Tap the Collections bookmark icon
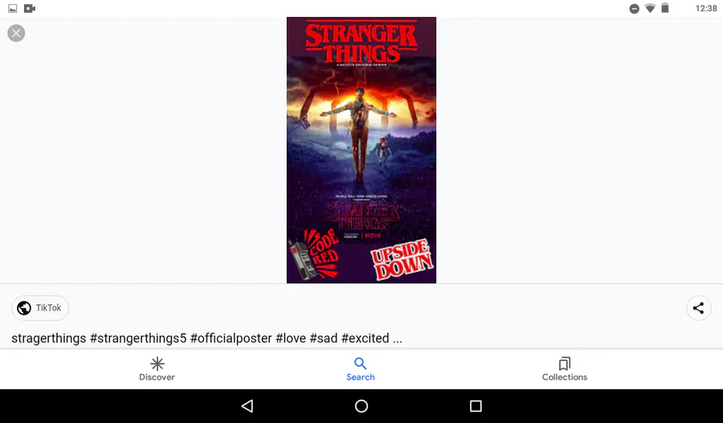The width and height of the screenshot is (723, 423). point(565,364)
